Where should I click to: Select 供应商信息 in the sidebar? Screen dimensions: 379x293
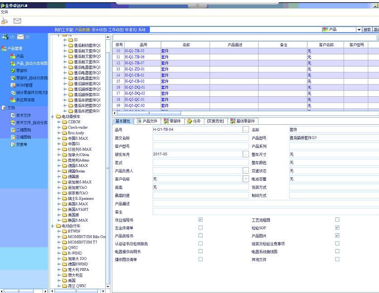click(25, 99)
